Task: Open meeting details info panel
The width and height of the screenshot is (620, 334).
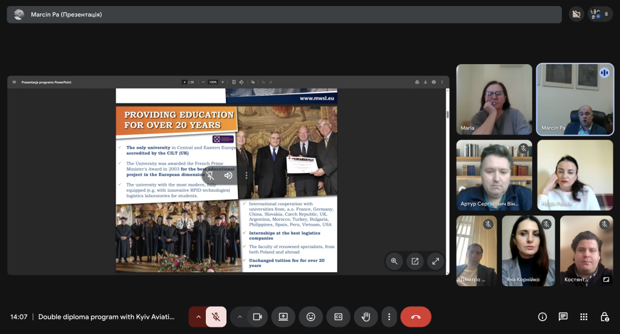Action: pyautogui.click(x=542, y=316)
